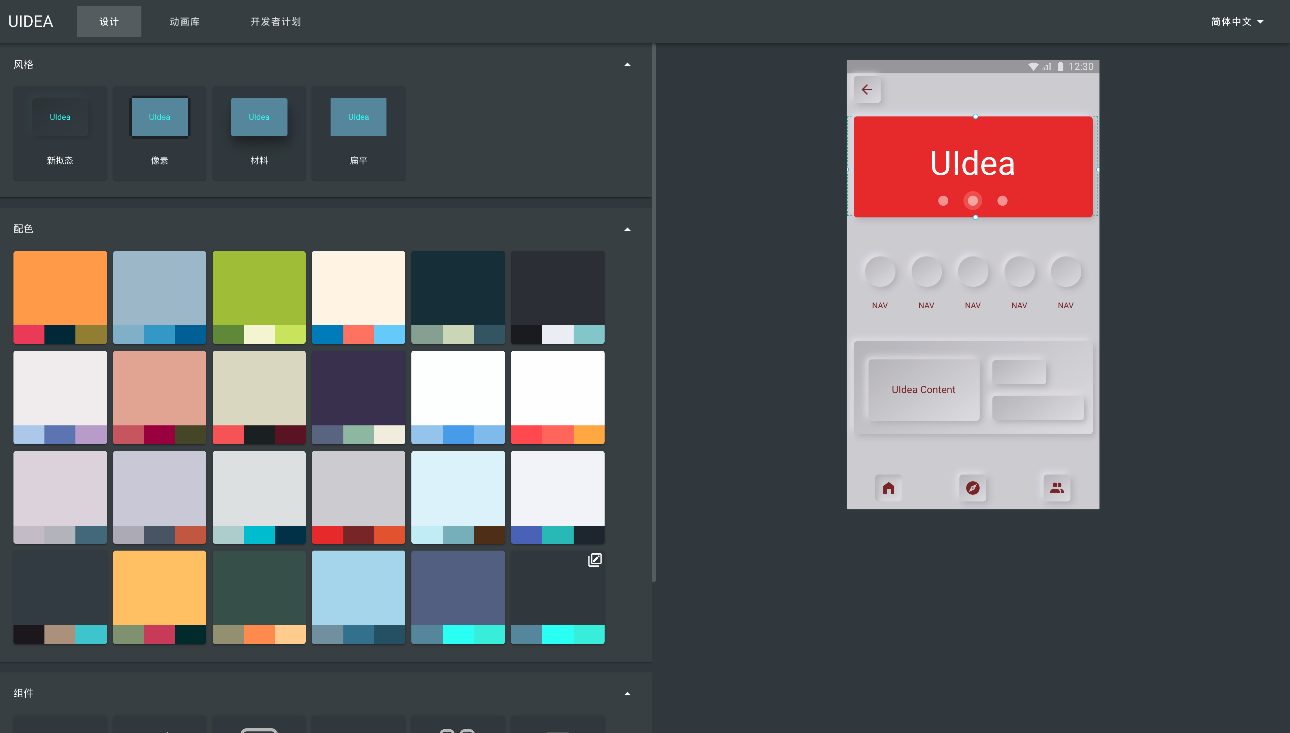Switch to the 动画库 tab
This screenshot has height=733, width=1290.
coord(185,22)
